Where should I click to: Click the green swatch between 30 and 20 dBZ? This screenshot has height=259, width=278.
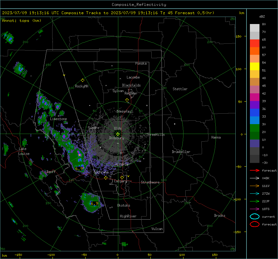255,128
